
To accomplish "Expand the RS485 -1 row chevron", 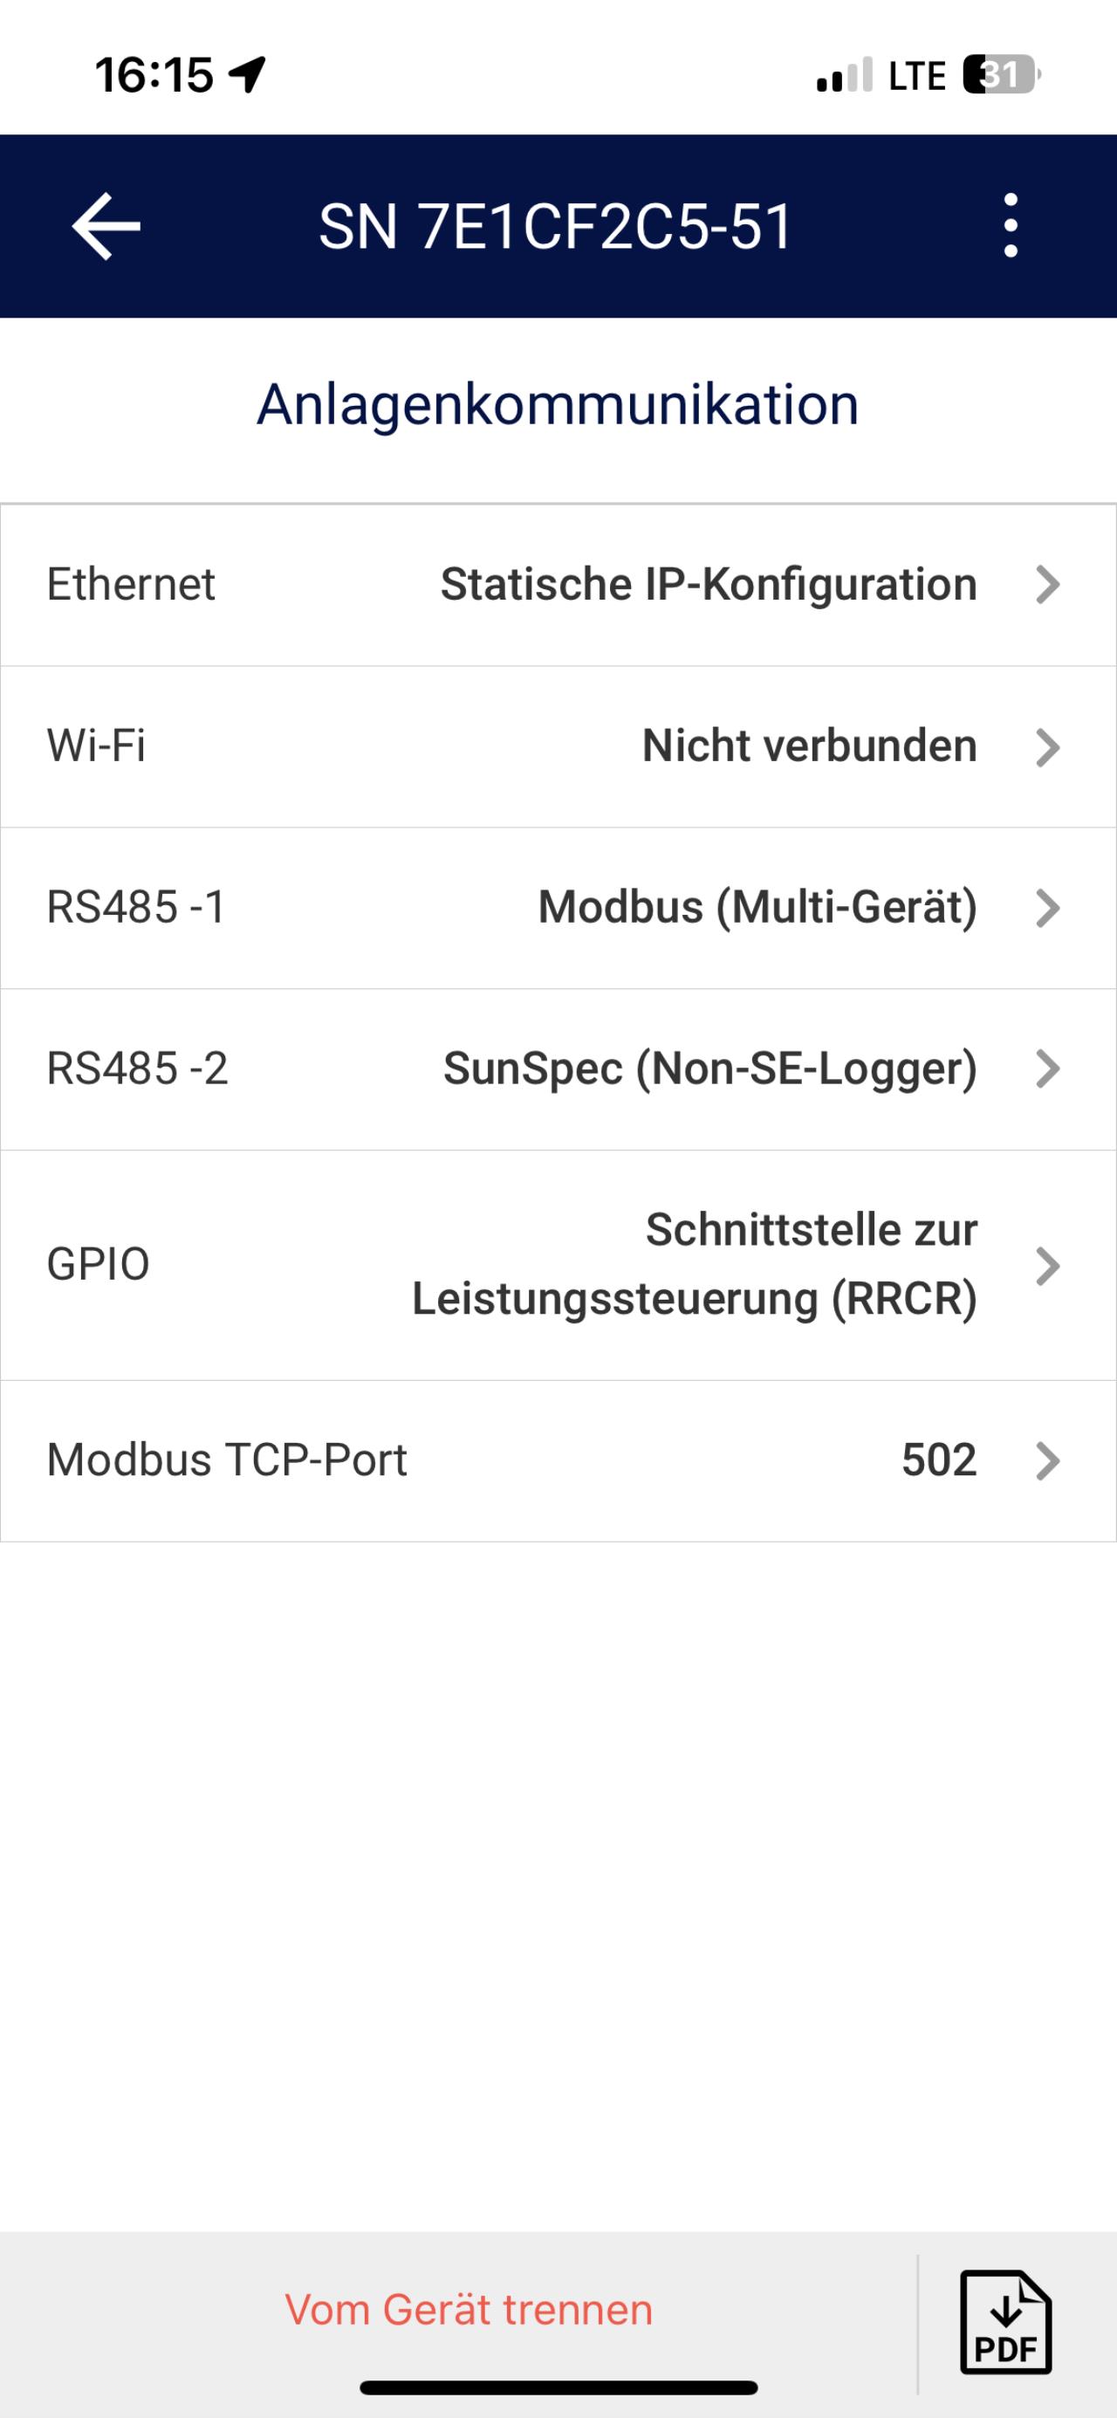I will tap(1047, 909).
